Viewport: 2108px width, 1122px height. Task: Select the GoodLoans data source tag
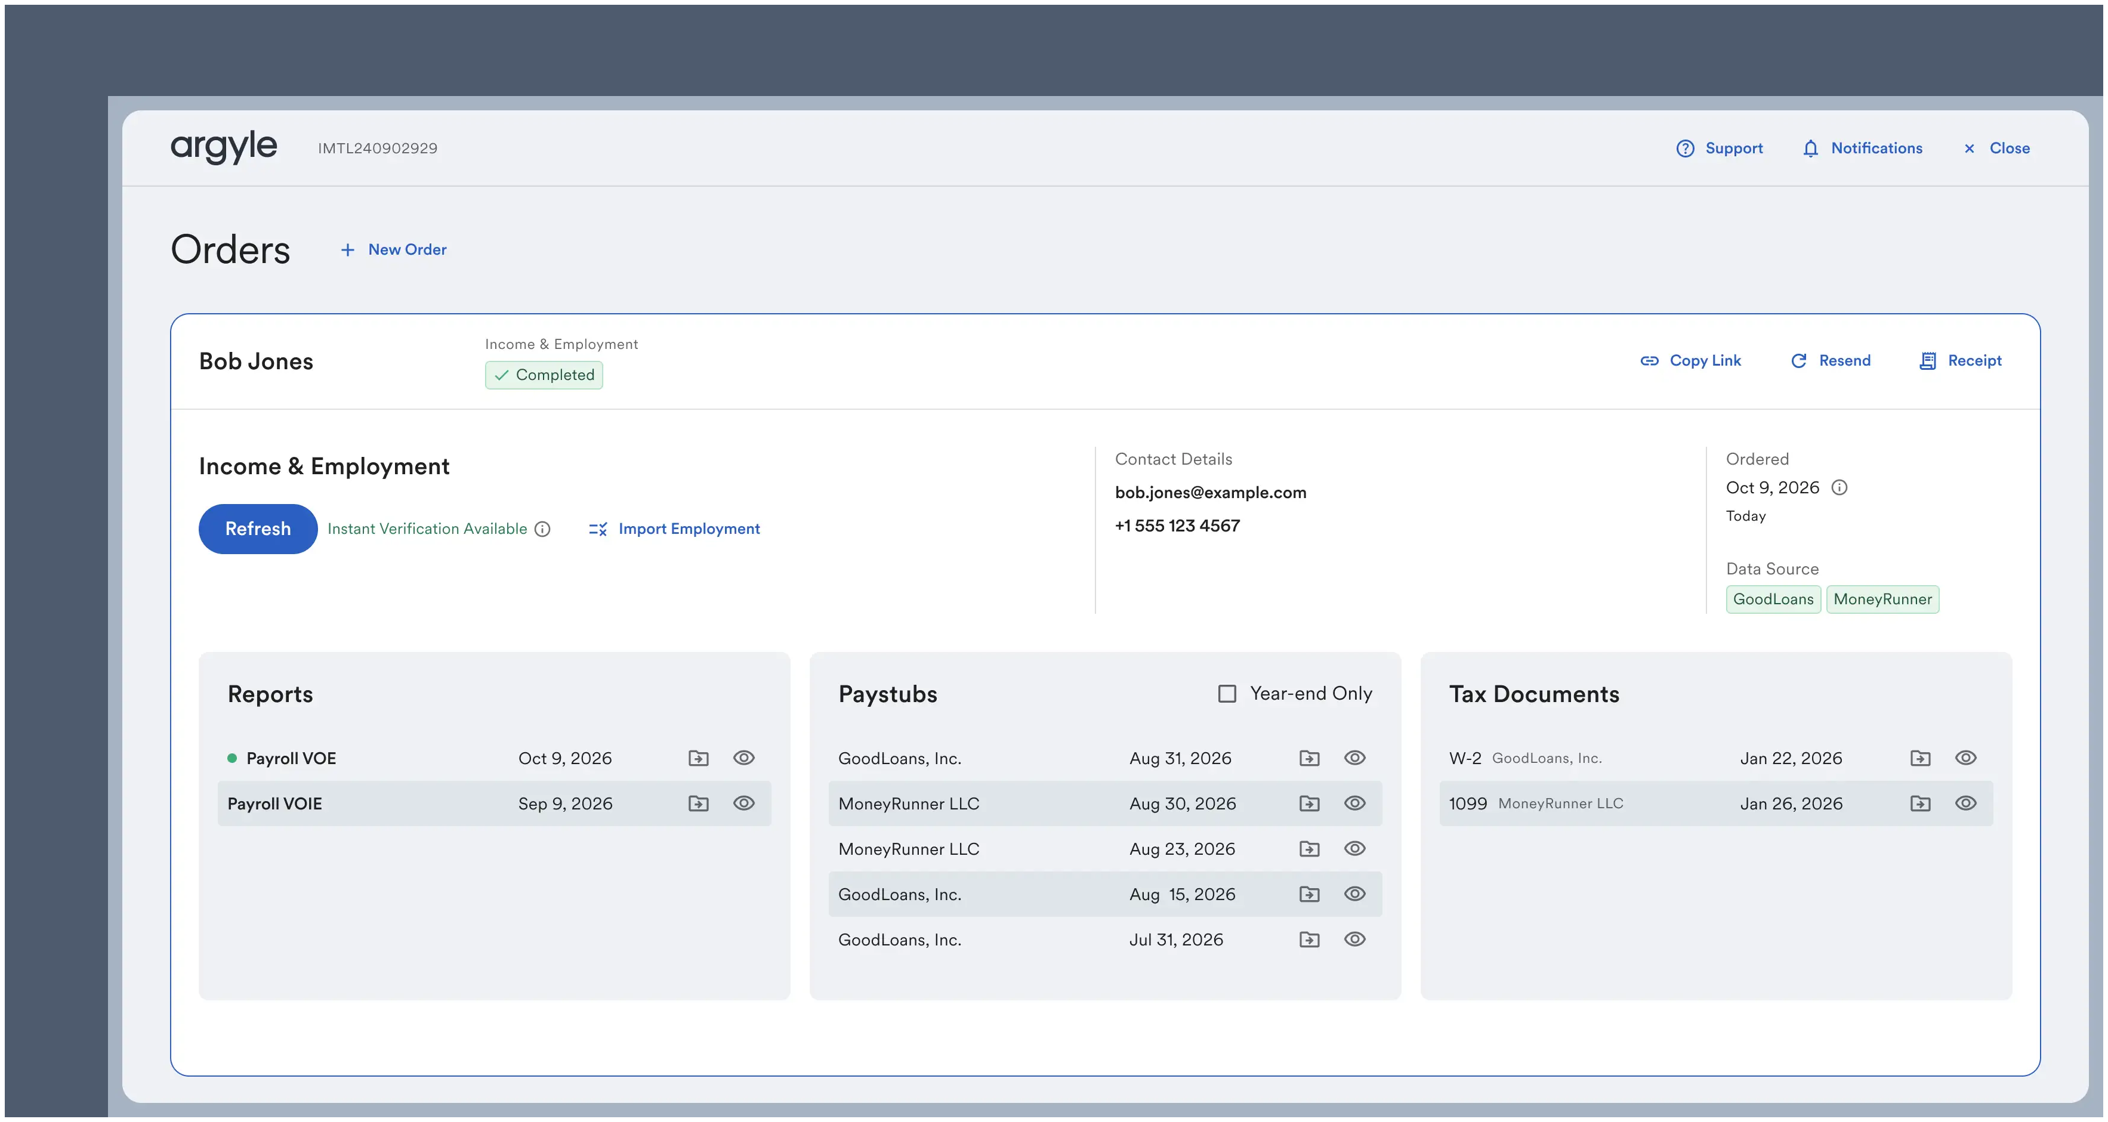(x=1773, y=599)
